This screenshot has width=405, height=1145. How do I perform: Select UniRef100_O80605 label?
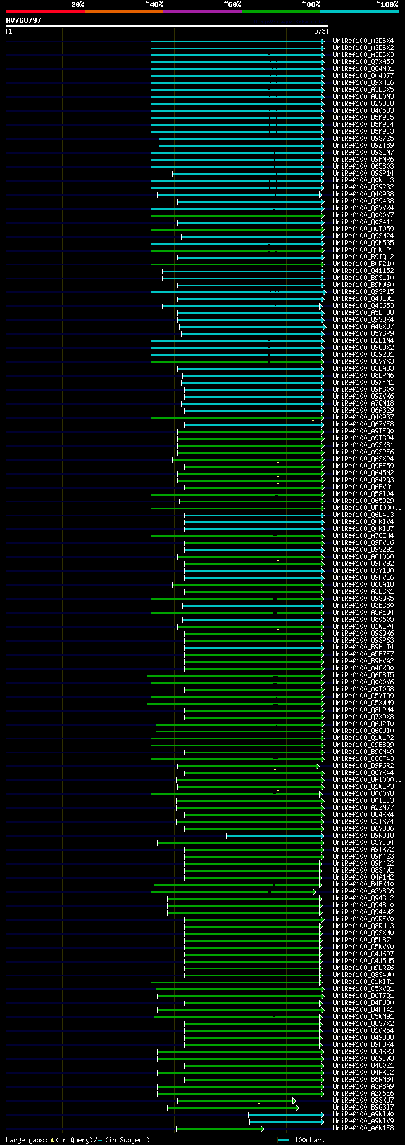tap(363, 619)
